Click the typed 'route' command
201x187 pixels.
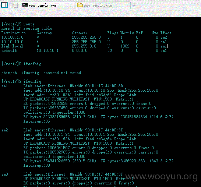29,24
